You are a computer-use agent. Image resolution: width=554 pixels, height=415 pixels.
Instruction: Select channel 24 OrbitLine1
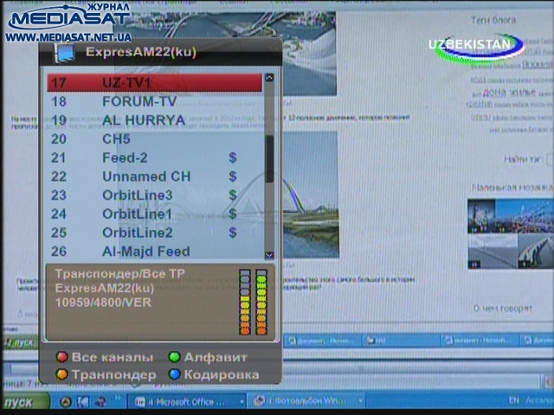pos(154,214)
